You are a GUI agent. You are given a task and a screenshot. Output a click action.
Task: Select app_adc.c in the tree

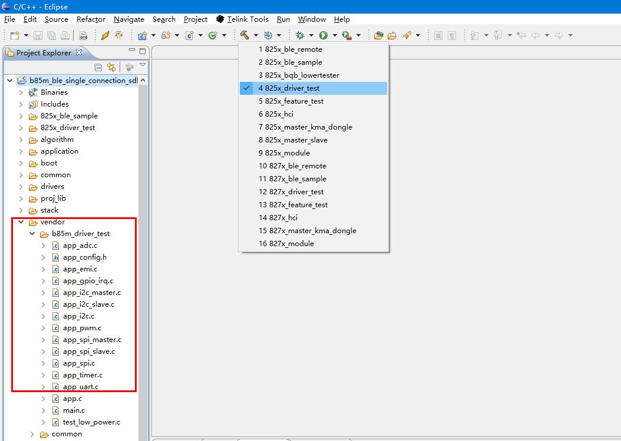(x=80, y=246)
